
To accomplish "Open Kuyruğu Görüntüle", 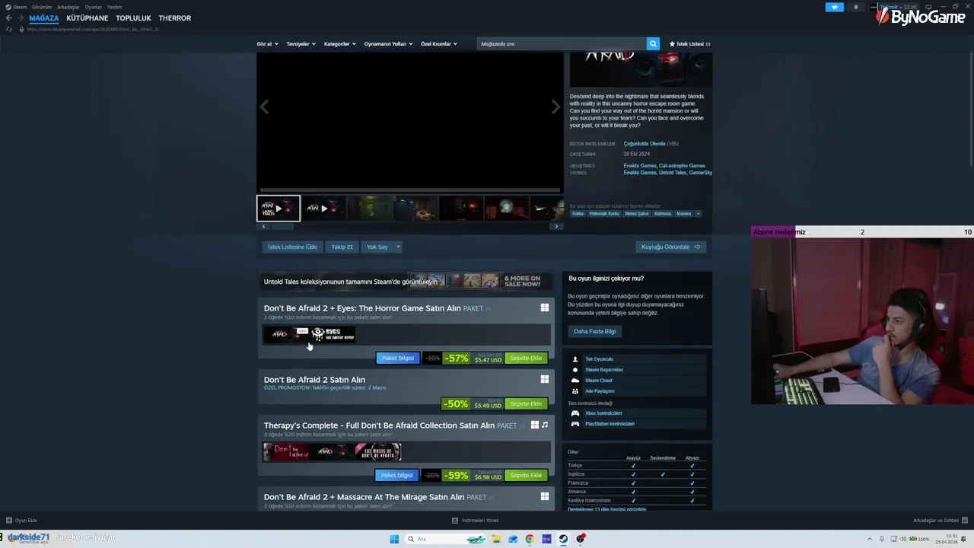I will coord(670,247).
